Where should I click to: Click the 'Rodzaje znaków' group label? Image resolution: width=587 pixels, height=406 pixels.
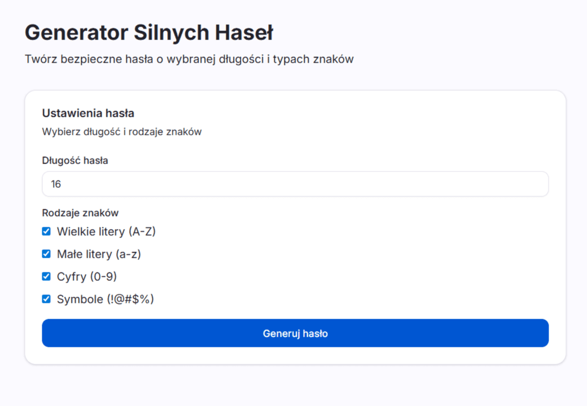[80, 213]
